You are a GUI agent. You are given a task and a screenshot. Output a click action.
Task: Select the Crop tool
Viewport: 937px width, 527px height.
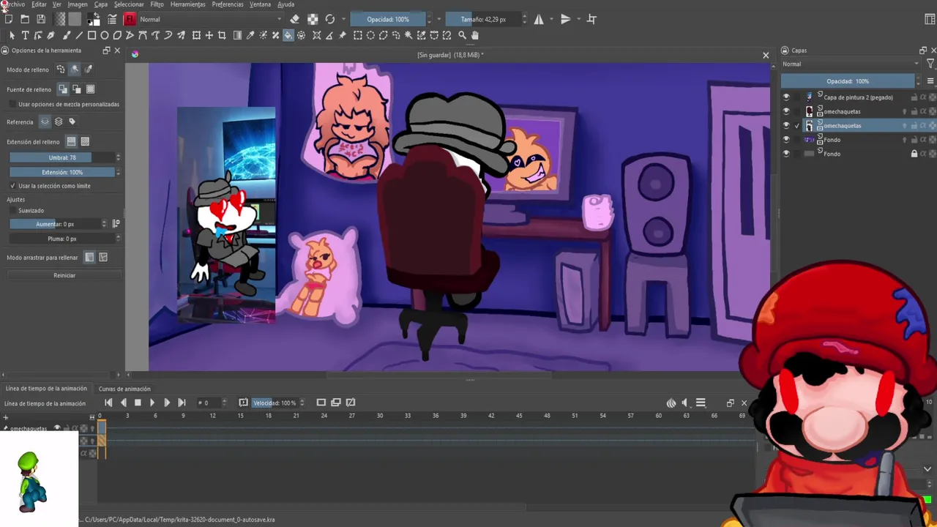pos(222,35)
